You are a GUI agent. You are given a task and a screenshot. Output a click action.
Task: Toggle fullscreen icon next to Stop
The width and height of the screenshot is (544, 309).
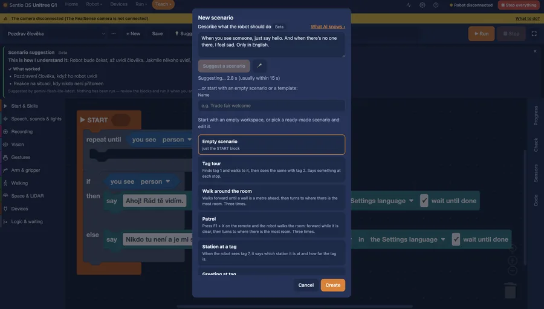(x=534, y=34)
